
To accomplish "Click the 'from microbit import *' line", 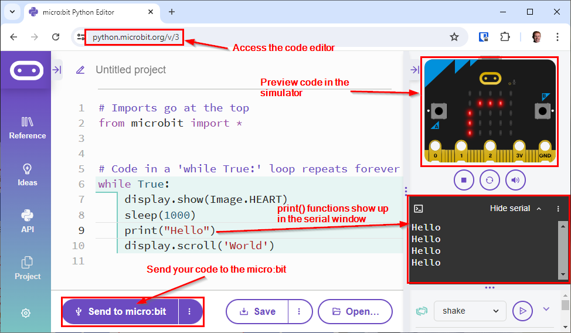I will tap(171, 123).
